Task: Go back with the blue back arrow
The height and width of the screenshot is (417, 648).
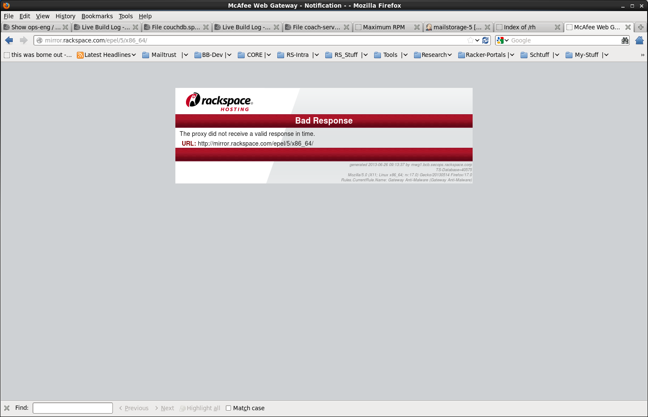Action: 9,40
